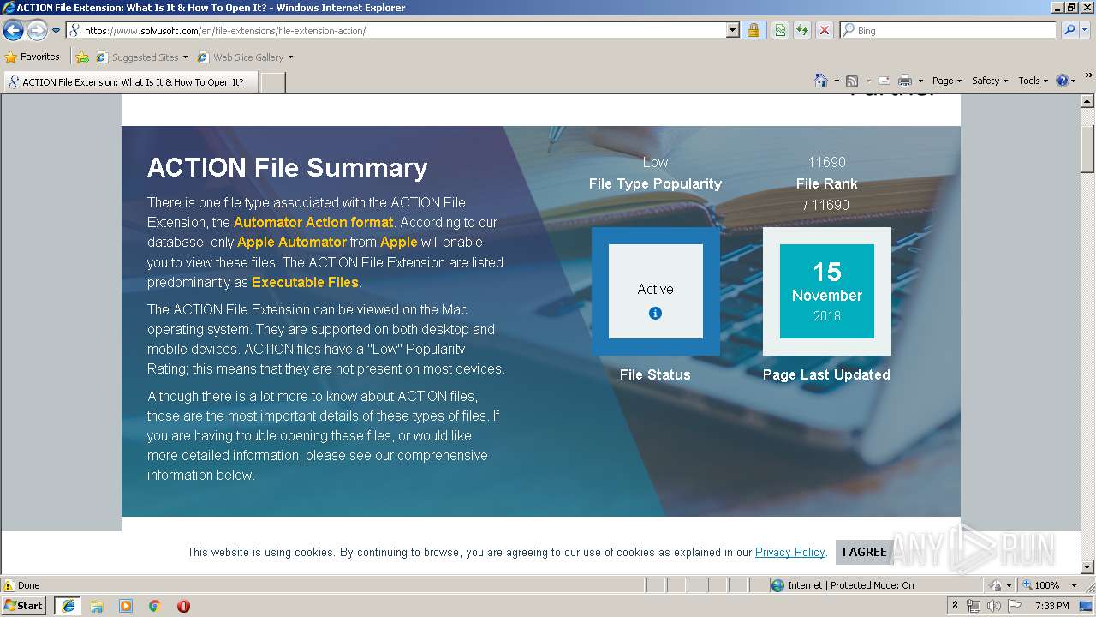Viewport: 1096px width, 617px height.
Task: Change the 100% zoom level
Action: tap(1051, 585)
